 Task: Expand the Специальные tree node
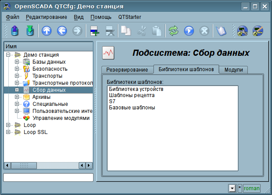[17, 104]
